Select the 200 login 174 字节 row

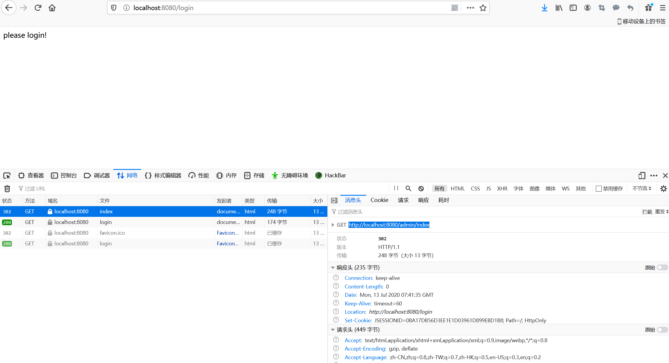coord(164,222)
